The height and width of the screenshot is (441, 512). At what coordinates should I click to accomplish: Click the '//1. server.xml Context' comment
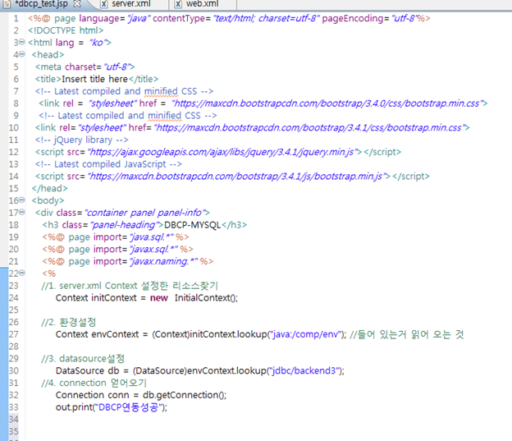(130, 286)
